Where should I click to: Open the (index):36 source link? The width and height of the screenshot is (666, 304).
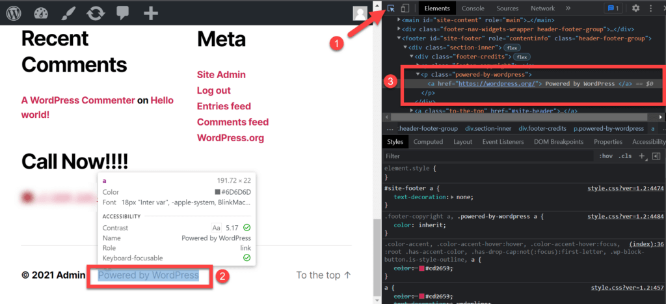[646, 245]
